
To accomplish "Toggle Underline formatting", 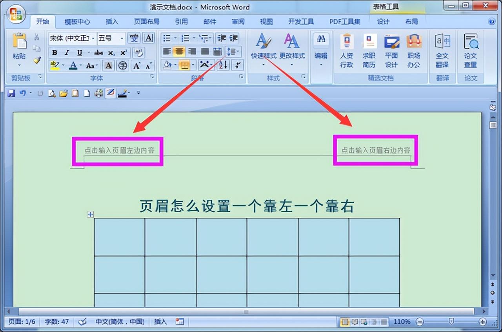I will click(80, 52).
